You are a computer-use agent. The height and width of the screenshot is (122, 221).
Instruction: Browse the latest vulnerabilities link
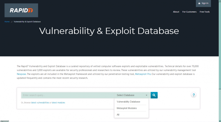click(40, 103)
